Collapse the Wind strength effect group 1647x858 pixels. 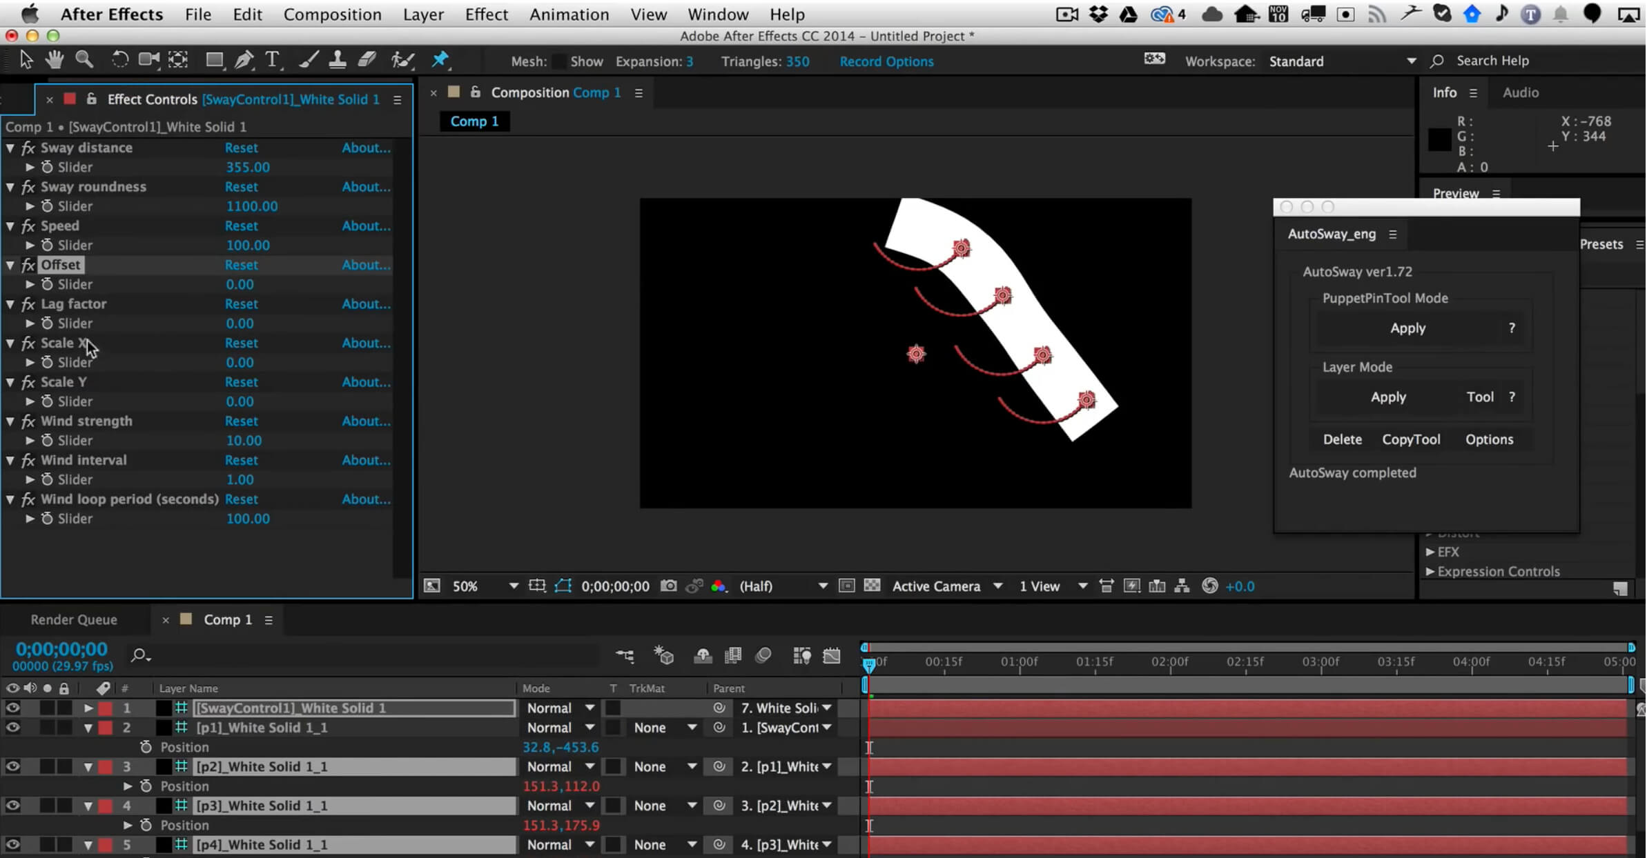[x=10, y=421]
